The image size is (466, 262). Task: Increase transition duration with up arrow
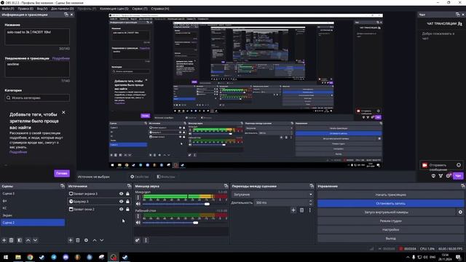[311, 201]
